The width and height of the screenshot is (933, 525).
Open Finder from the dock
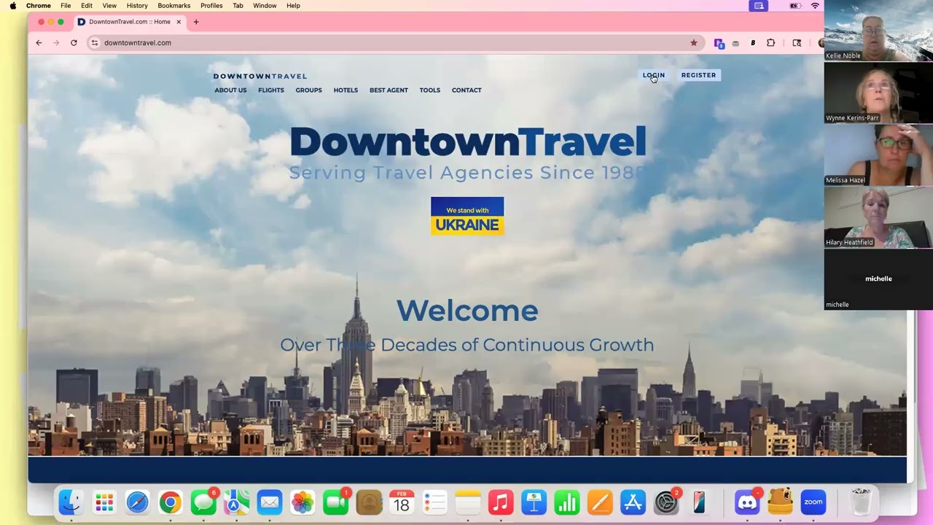click(71, 502)
